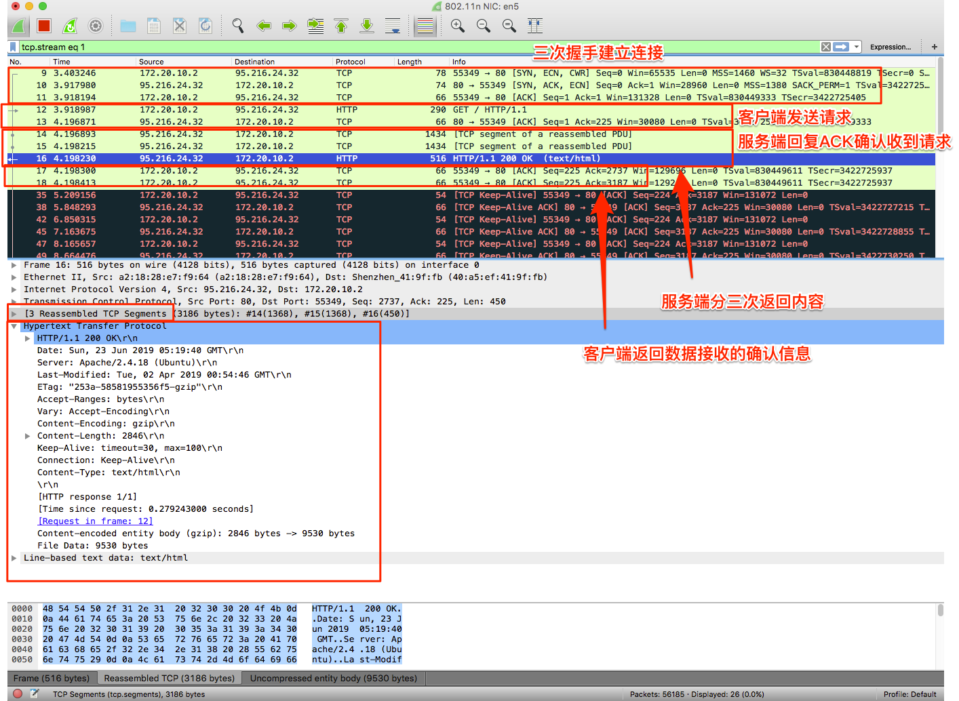Jump to the last packet
The height and width of the screenshot is (701, 959).
click(367, 26)
